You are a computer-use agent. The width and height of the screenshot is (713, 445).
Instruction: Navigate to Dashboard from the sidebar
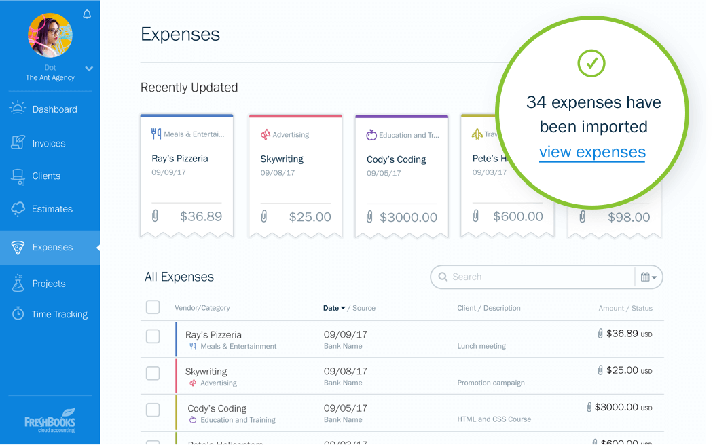pos(54,109)
